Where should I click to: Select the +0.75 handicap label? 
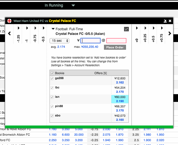tap(161, 38)
